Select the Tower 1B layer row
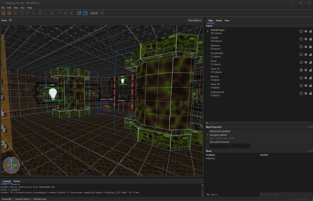Viewport: 313px width, 201px height. (259, 86)
